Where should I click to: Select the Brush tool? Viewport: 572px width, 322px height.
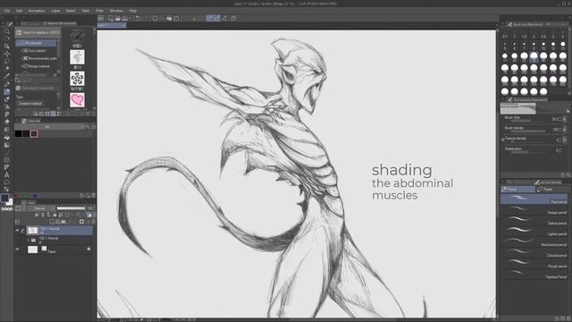[x=6, y=99]
